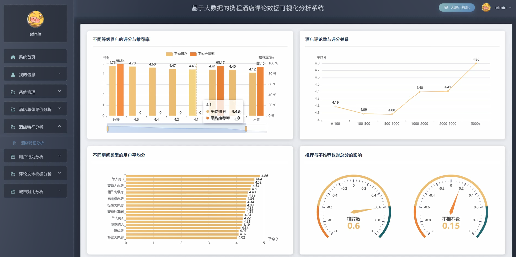Screen dimensions: 516x257
Task: Expand the 城市对比分析 chevron
Action: click(60, 190)
